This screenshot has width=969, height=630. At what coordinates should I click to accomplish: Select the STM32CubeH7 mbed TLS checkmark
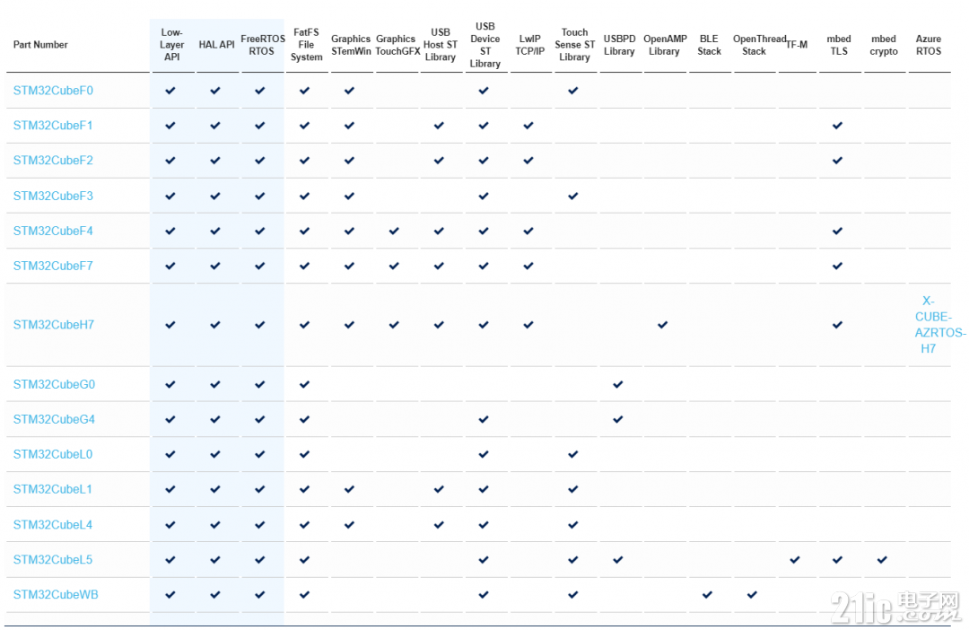[837, 325]
